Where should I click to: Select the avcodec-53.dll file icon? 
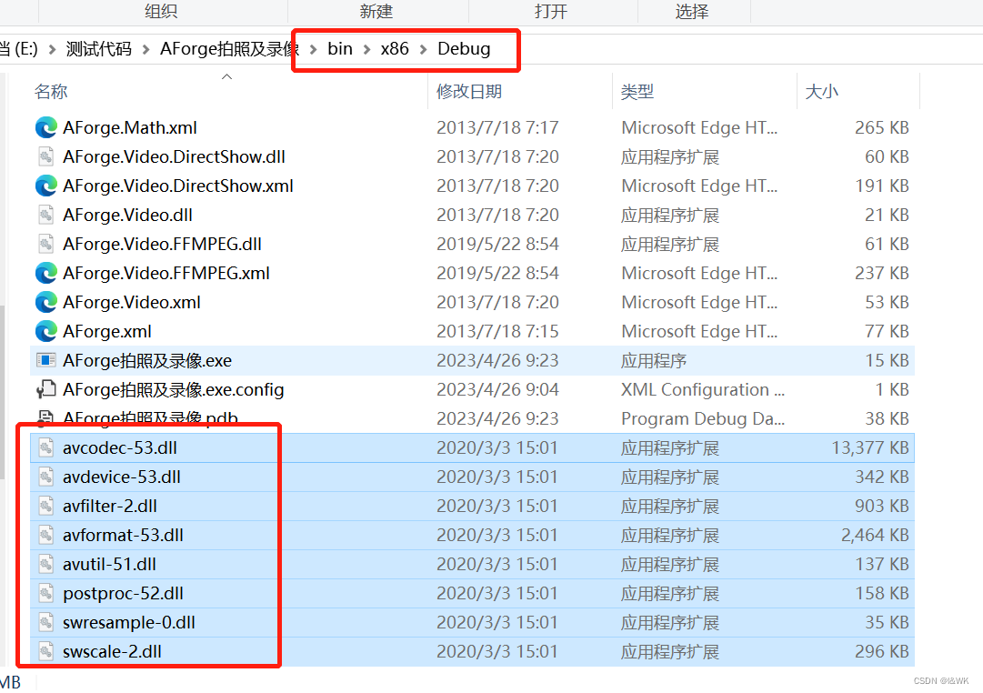[45, 447]
